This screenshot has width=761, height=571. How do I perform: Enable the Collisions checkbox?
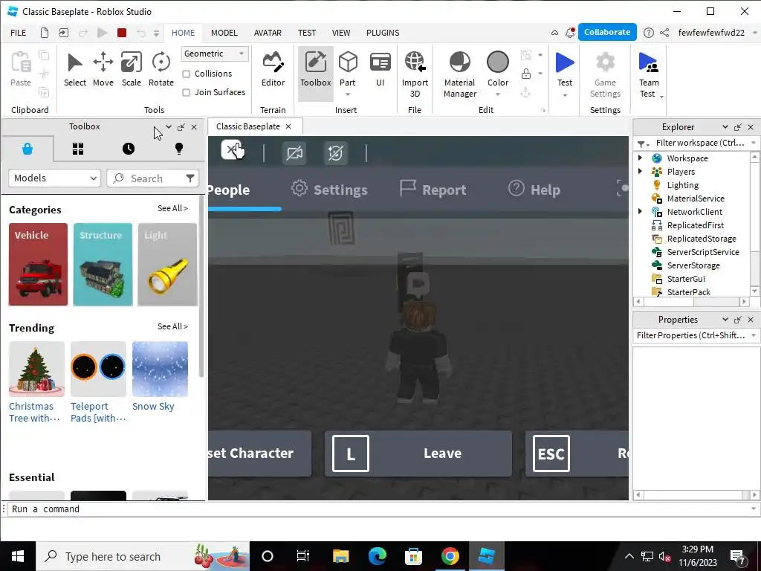pyautogui.click(x=186, y=74)
